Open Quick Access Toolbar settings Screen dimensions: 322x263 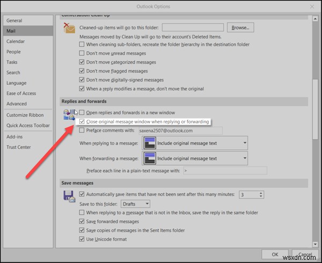pyautogui.click(x=28, y=126)
